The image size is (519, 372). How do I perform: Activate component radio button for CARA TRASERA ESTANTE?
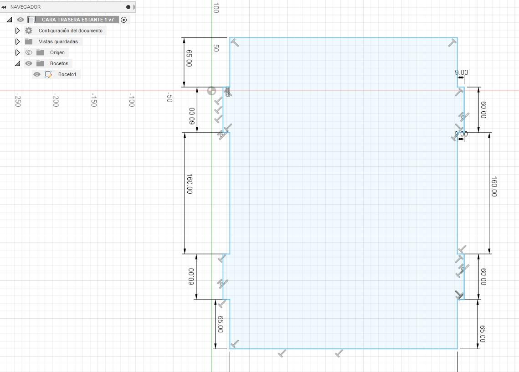(124, 20)
